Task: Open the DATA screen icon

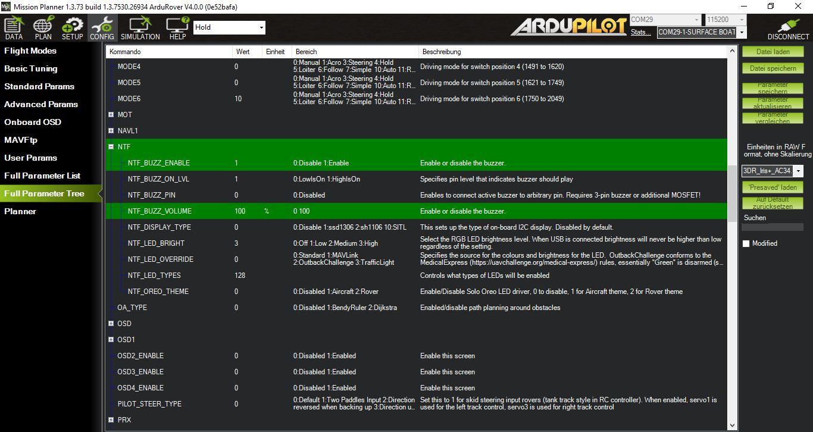Action: click(x=14, y=28)
